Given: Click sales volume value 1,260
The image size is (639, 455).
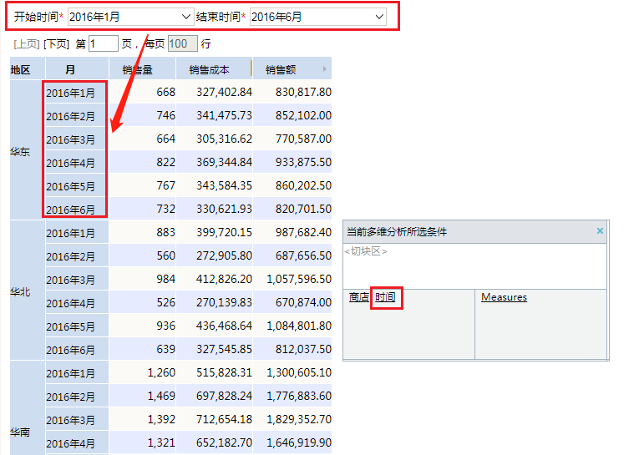Looking at the screenshot, I should tap(161, 372).
